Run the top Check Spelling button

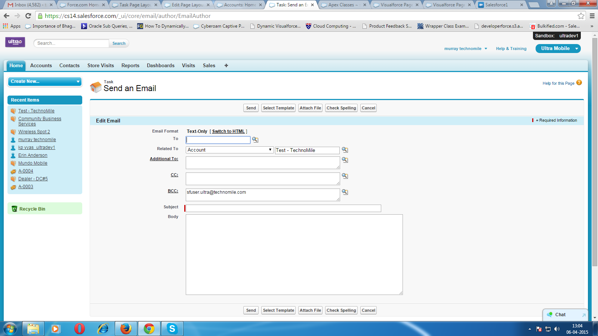tap(341, 108)
